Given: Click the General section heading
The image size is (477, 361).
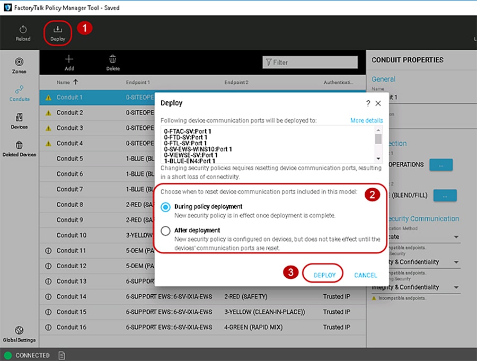Looking at the screenshot, I should pyautogui.click(x=383, y=79).
